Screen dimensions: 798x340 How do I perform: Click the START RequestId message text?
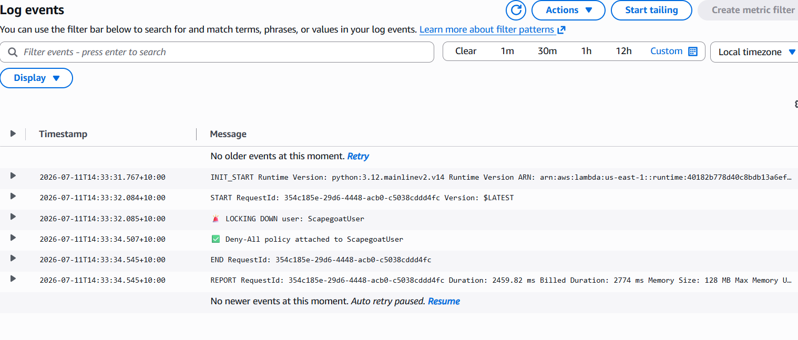pyautogui.click(x=362, y=198)
